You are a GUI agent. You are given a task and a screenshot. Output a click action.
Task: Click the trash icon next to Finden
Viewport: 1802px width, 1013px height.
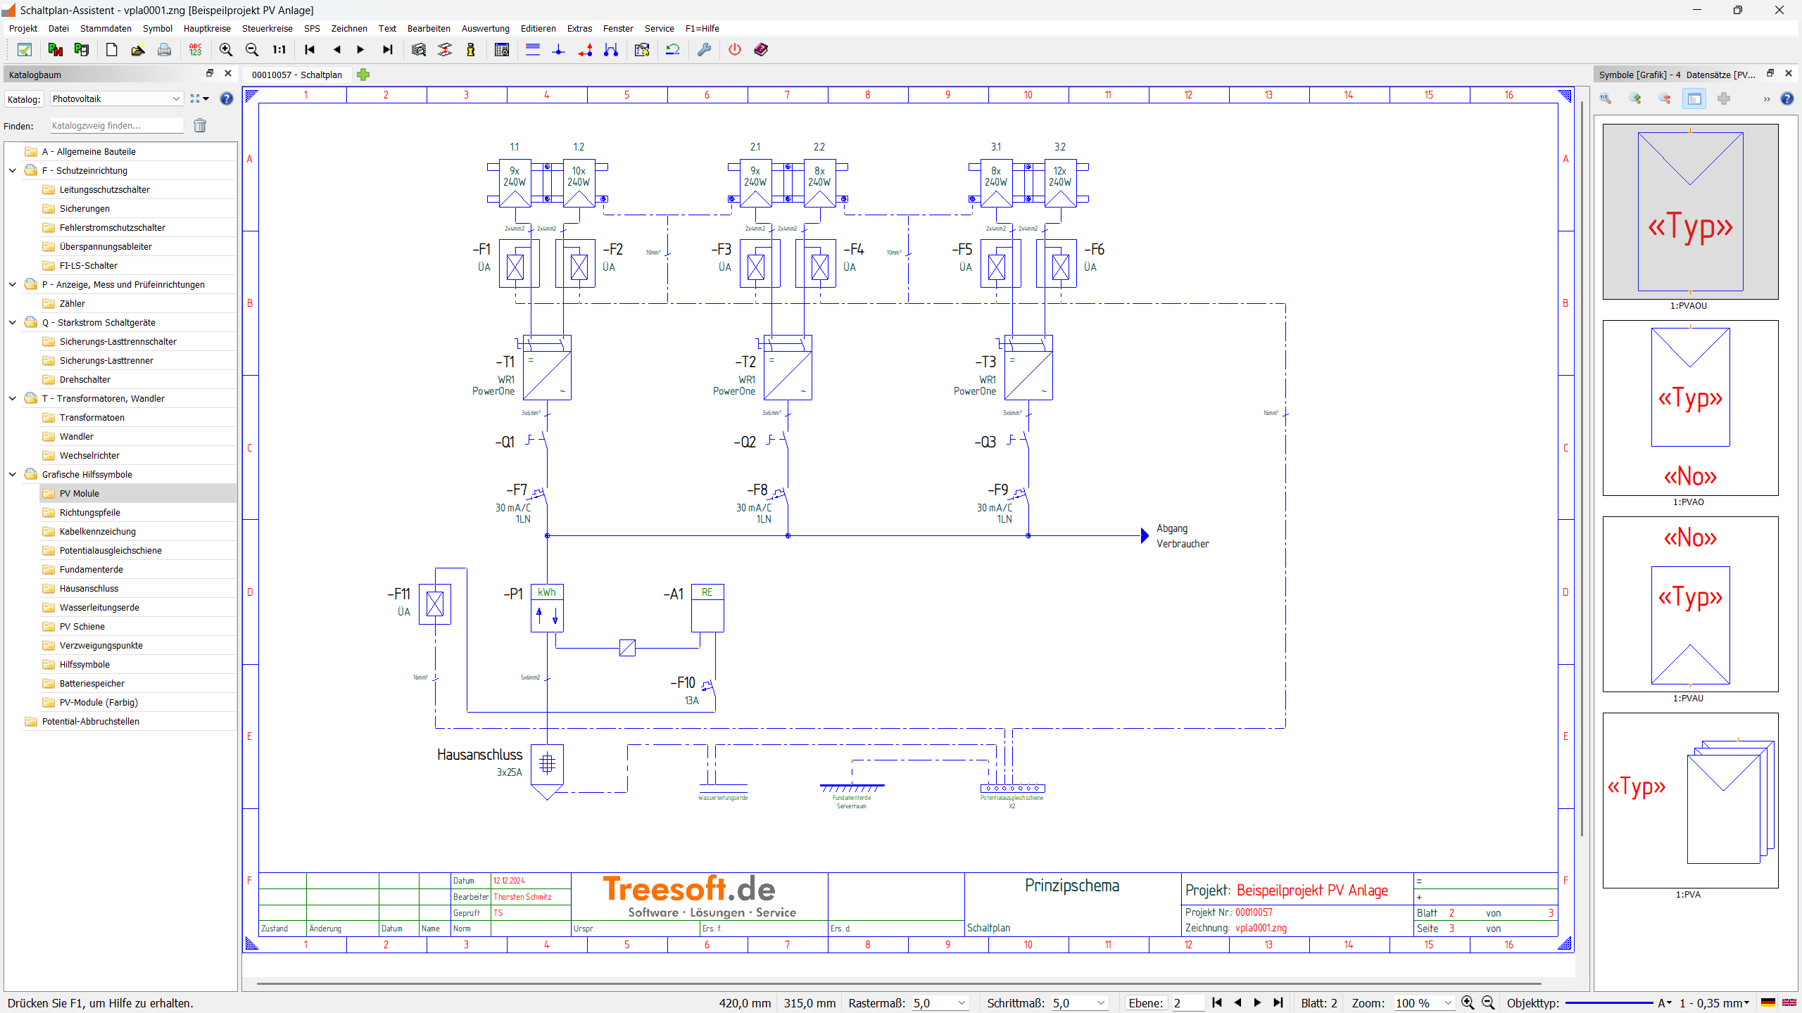point(200,126)
